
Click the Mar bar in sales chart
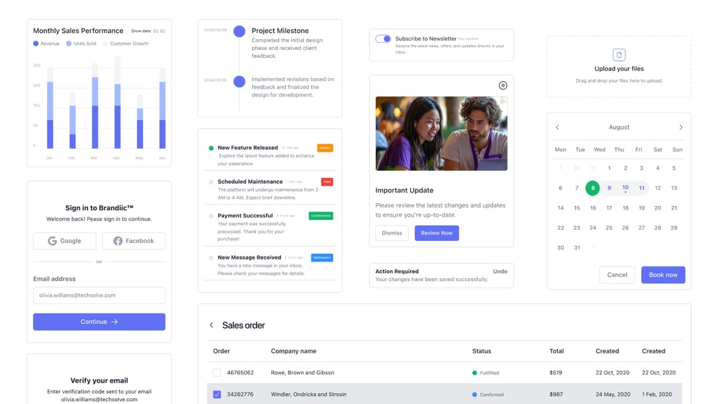click(x=95, y=106)
